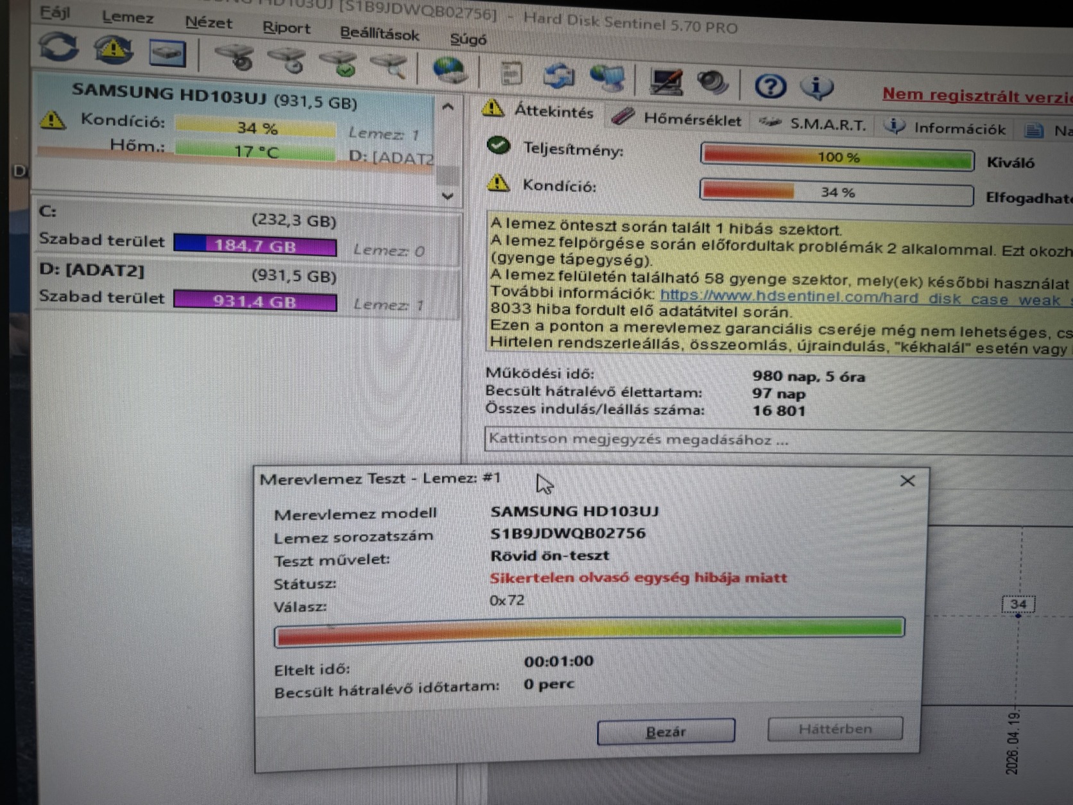Select the C: drive row
Screen dimensions: 1073x805
click(247, 232)
